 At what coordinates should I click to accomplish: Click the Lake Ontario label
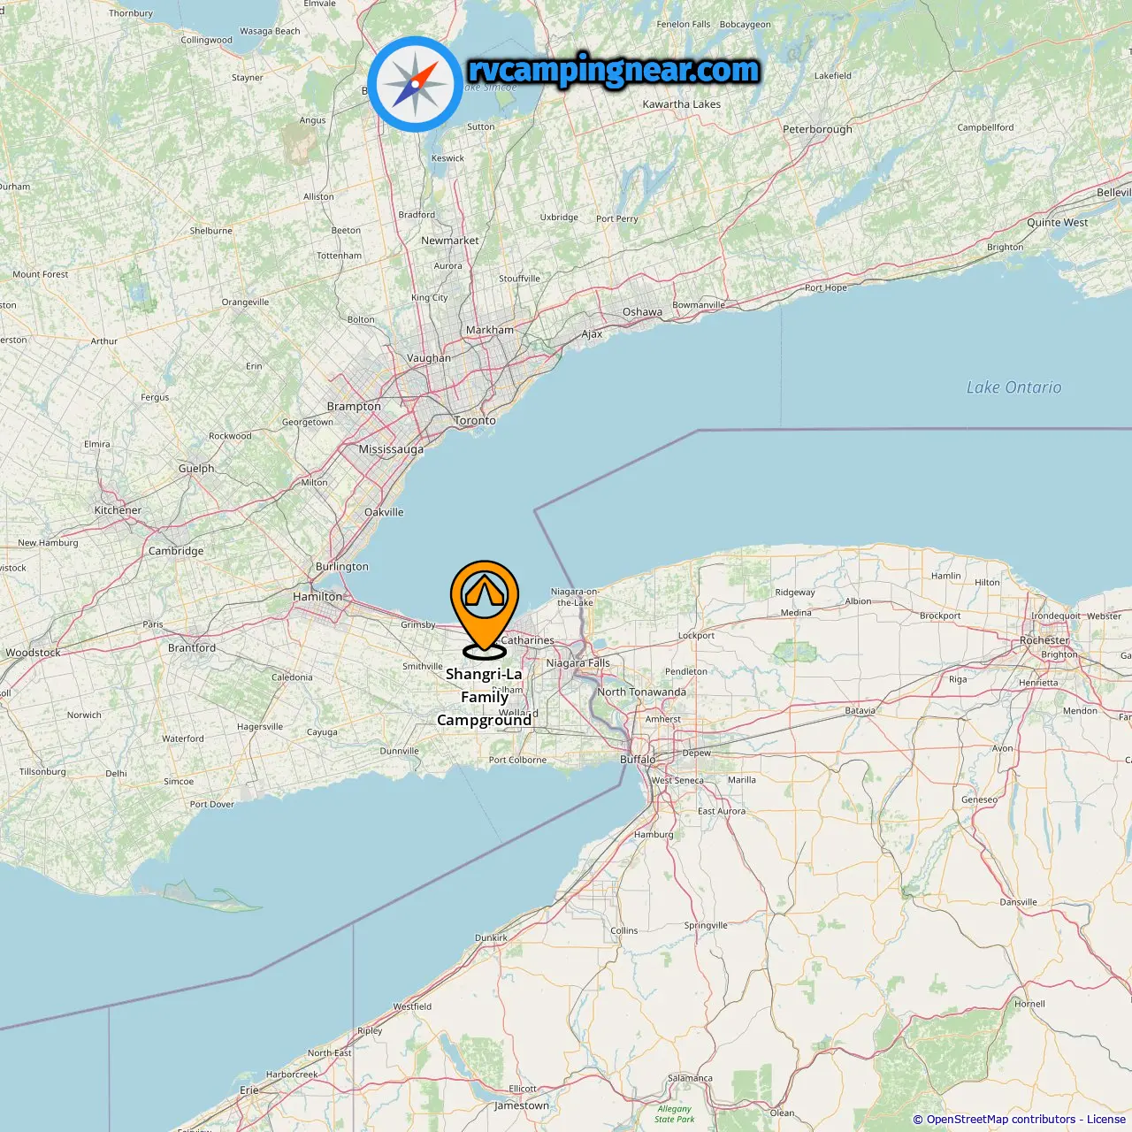pos(1013,387)
